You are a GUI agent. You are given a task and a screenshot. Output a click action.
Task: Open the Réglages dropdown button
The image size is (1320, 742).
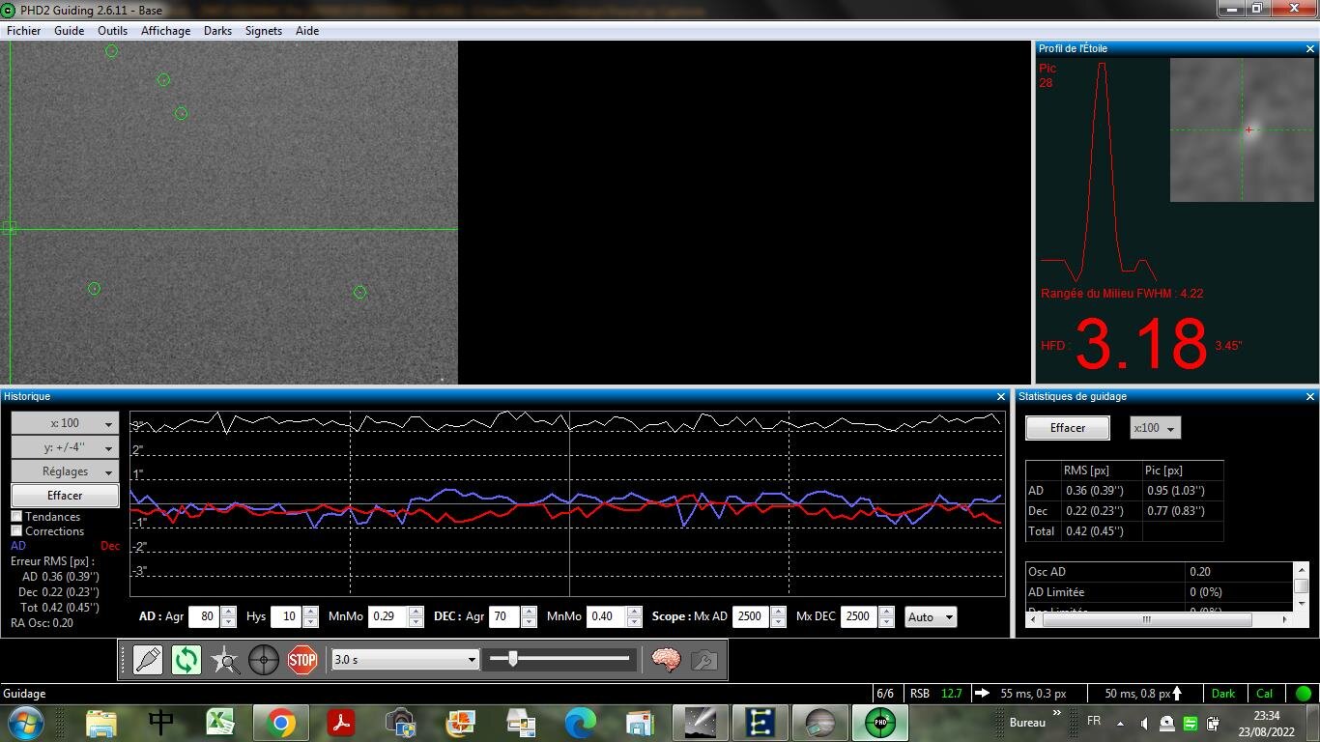65,471
